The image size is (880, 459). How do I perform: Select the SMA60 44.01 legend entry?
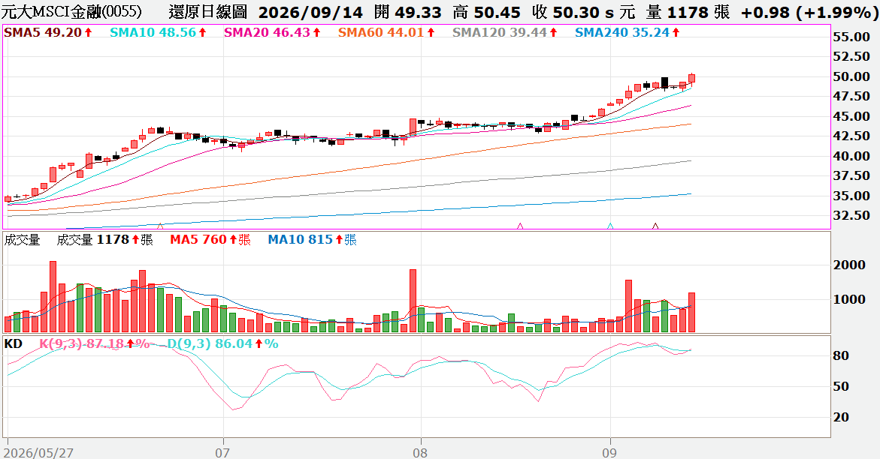(x=387, y=32)
